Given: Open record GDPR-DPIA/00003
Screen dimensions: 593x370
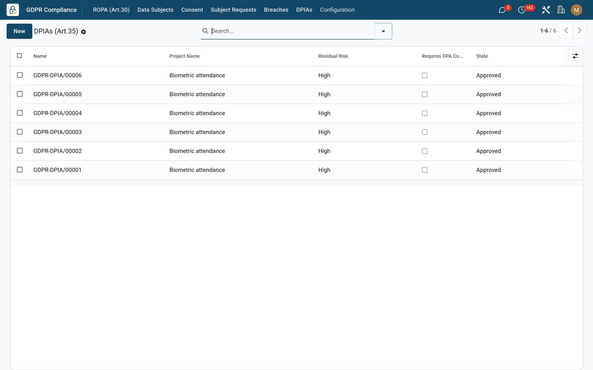Looking at the screenshot, I should (x=57, y=132).
